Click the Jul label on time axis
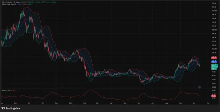This screenshot has height=112, width=220. [x=152, y=103]
